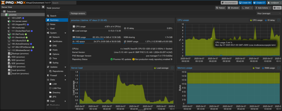
Task: Open the Server View settings gear
Action: [x=43, y=7]
